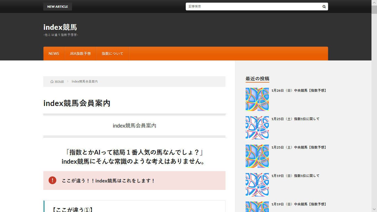This screenshot has width=377, height=212.
Task: Open post 1月25日（土）中央競馬【指数予想】
Action: click(x=299, y=147)
